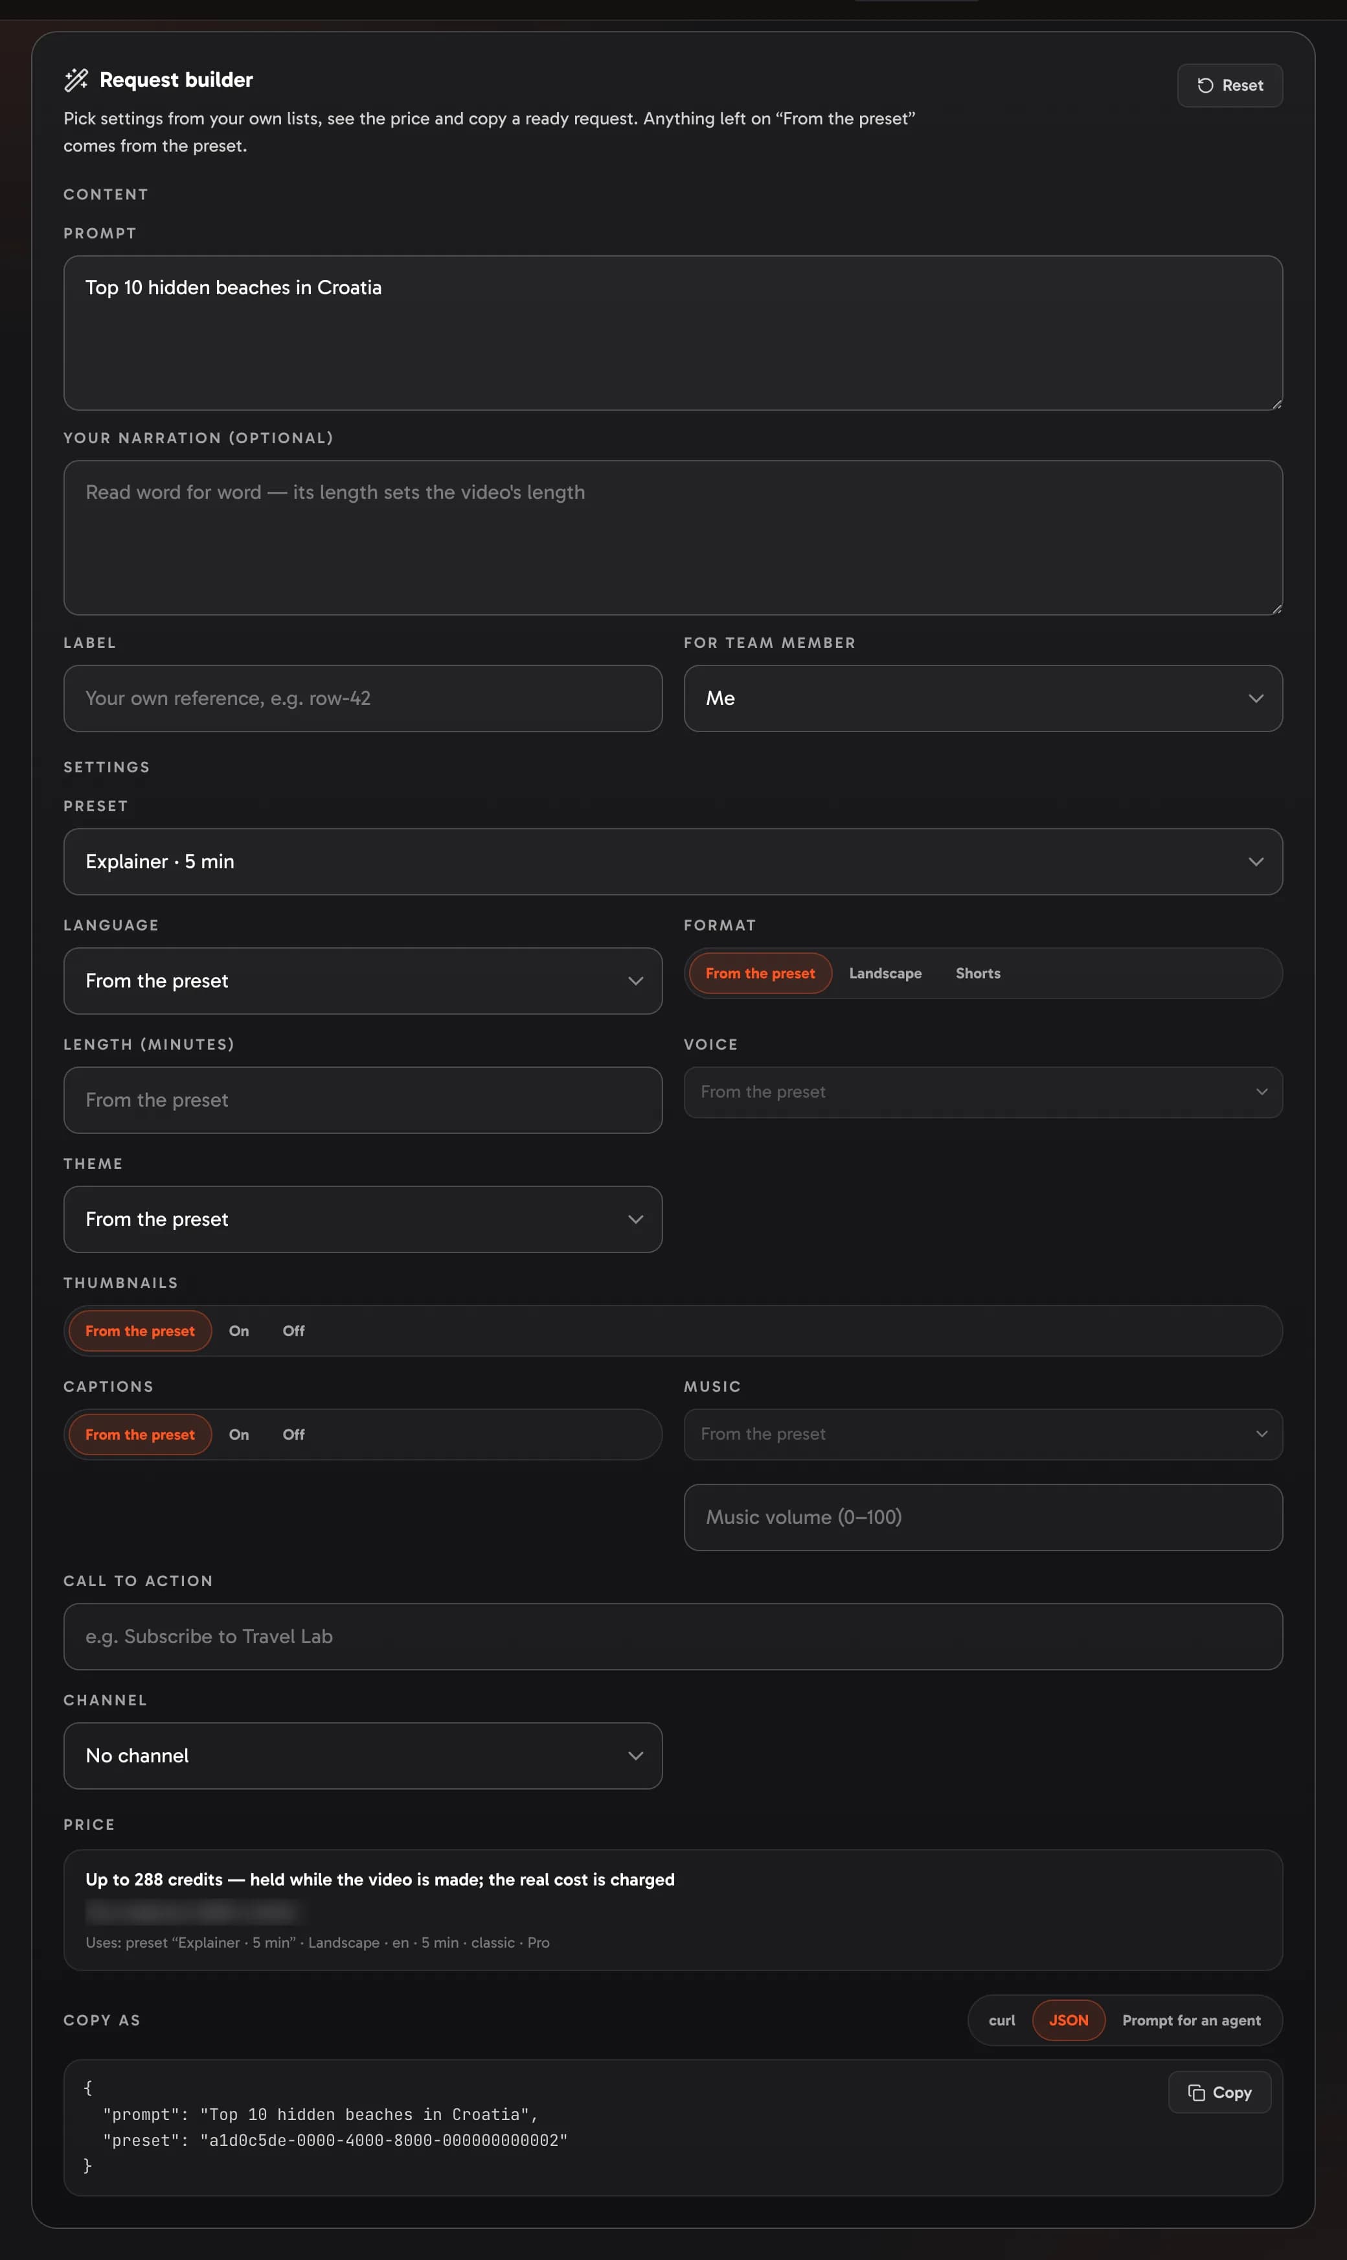Click the Channel dropdown chevron
1347x2260 pixels.
(x=635, y=1756)
